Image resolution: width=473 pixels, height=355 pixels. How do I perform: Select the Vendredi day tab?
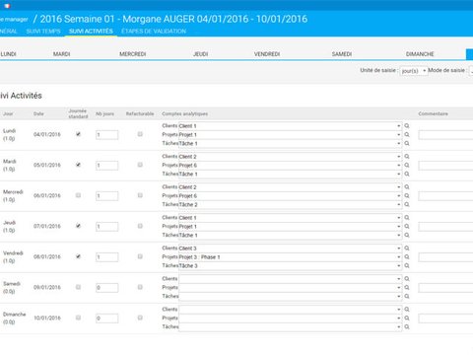click(x=267, y=54)
